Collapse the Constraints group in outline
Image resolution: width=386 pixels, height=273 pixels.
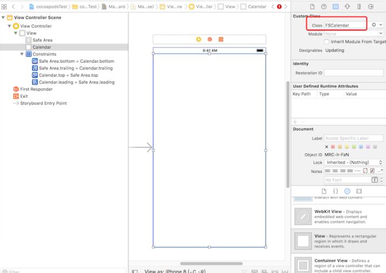point(22,54)
